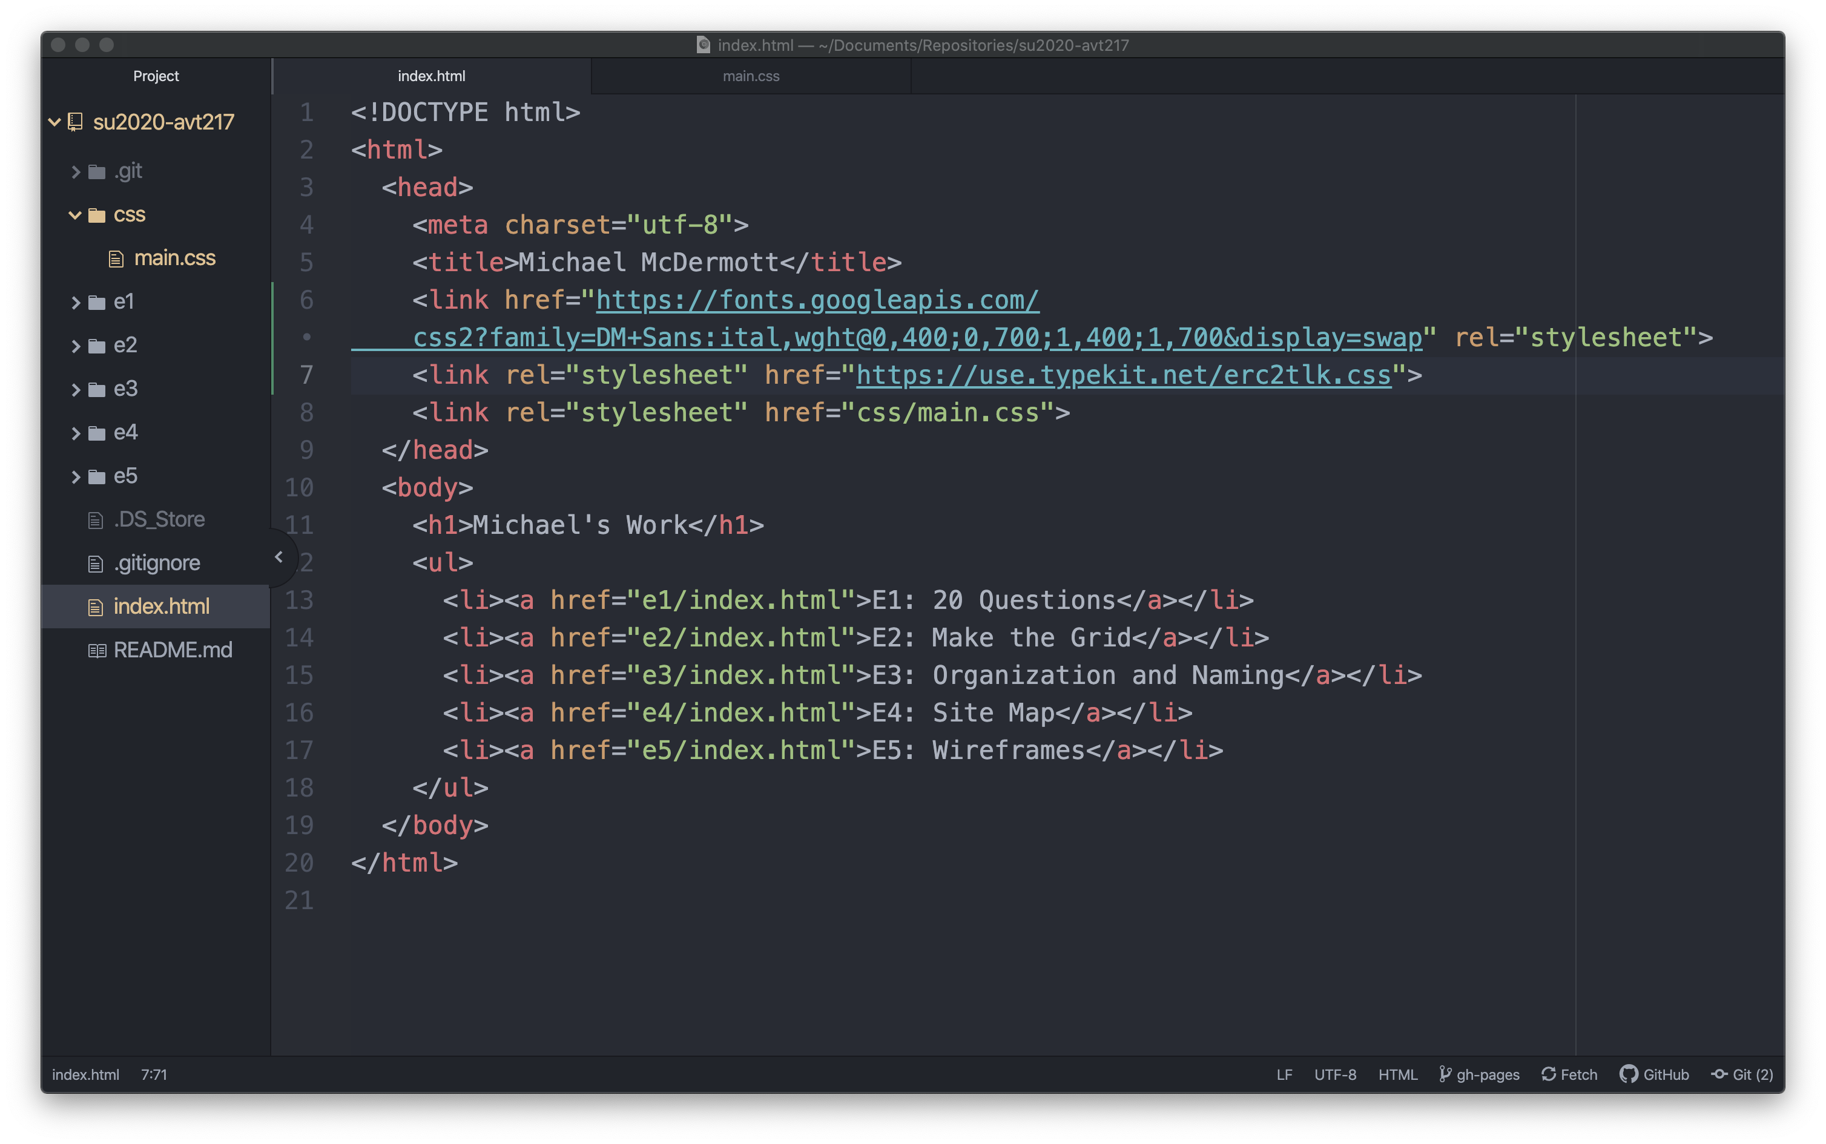Click the 'E3: Organization and Naming' text

coord(1078,676)
